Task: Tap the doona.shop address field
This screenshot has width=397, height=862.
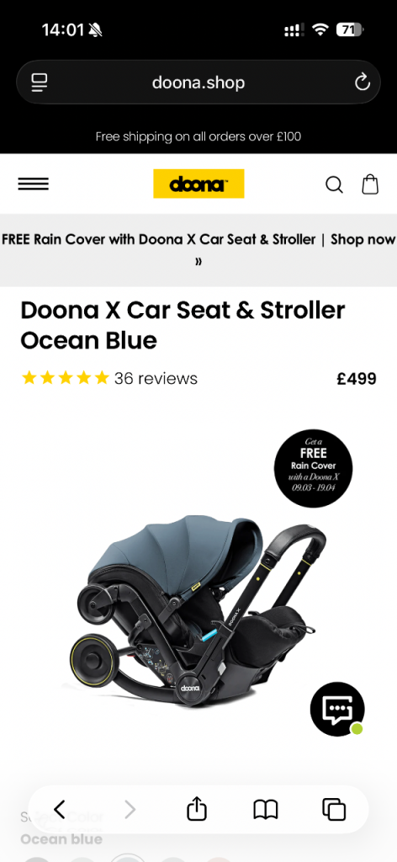Action: point(198,82)
